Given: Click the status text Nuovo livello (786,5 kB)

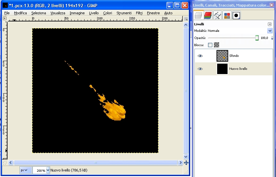Looking at the screenshot, I should point(69,170).
